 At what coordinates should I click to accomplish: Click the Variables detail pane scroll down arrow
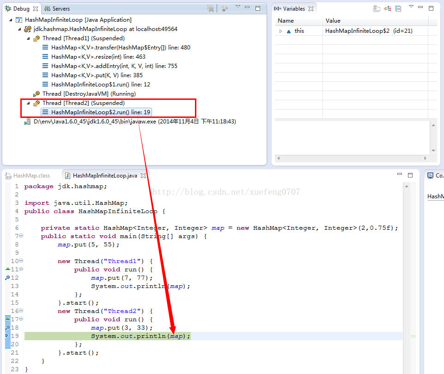click(433, 150)
